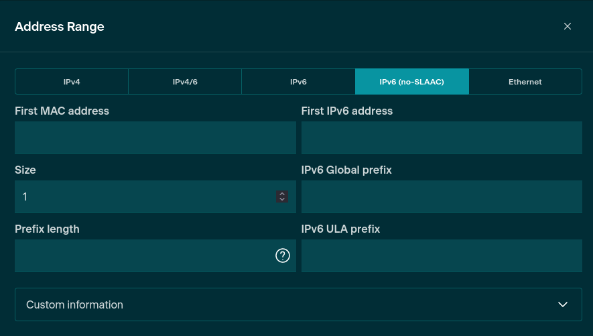Increase Size using the stepper up arrow

click(x=282, y=194)
